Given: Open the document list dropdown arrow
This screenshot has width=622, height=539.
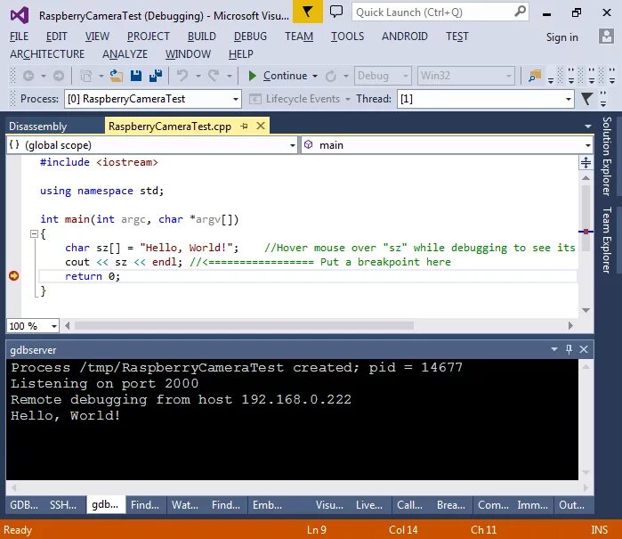Looking at the screenshot, I should pyautogui.click(x=588, y=127).
